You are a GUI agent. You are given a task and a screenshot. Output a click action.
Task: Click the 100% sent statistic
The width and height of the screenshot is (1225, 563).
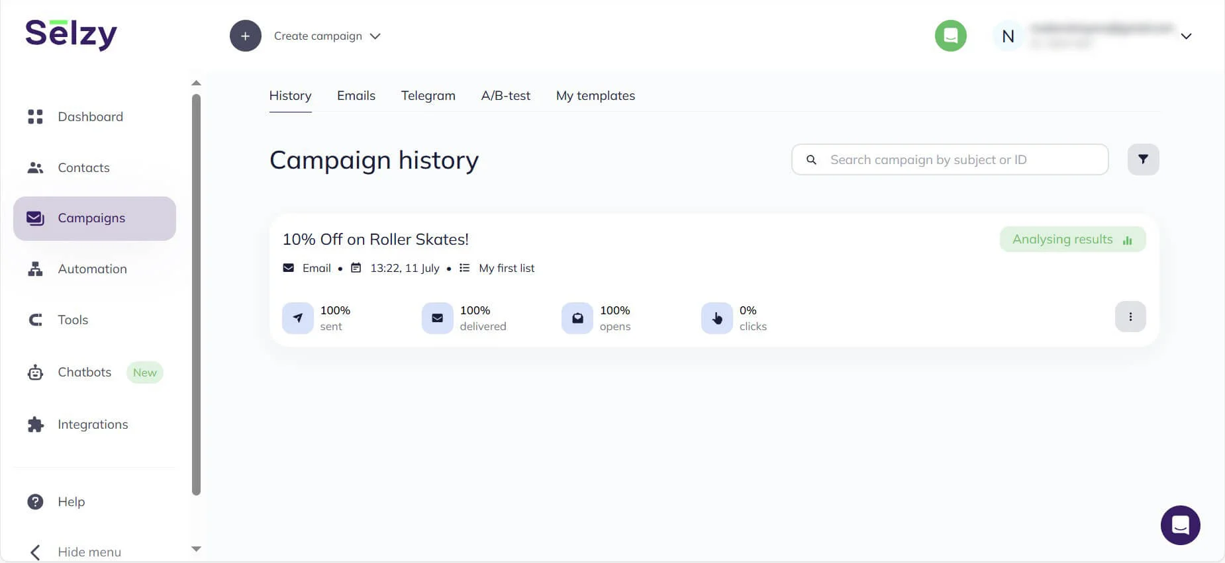pyautogui.click(x=335, y=318)
